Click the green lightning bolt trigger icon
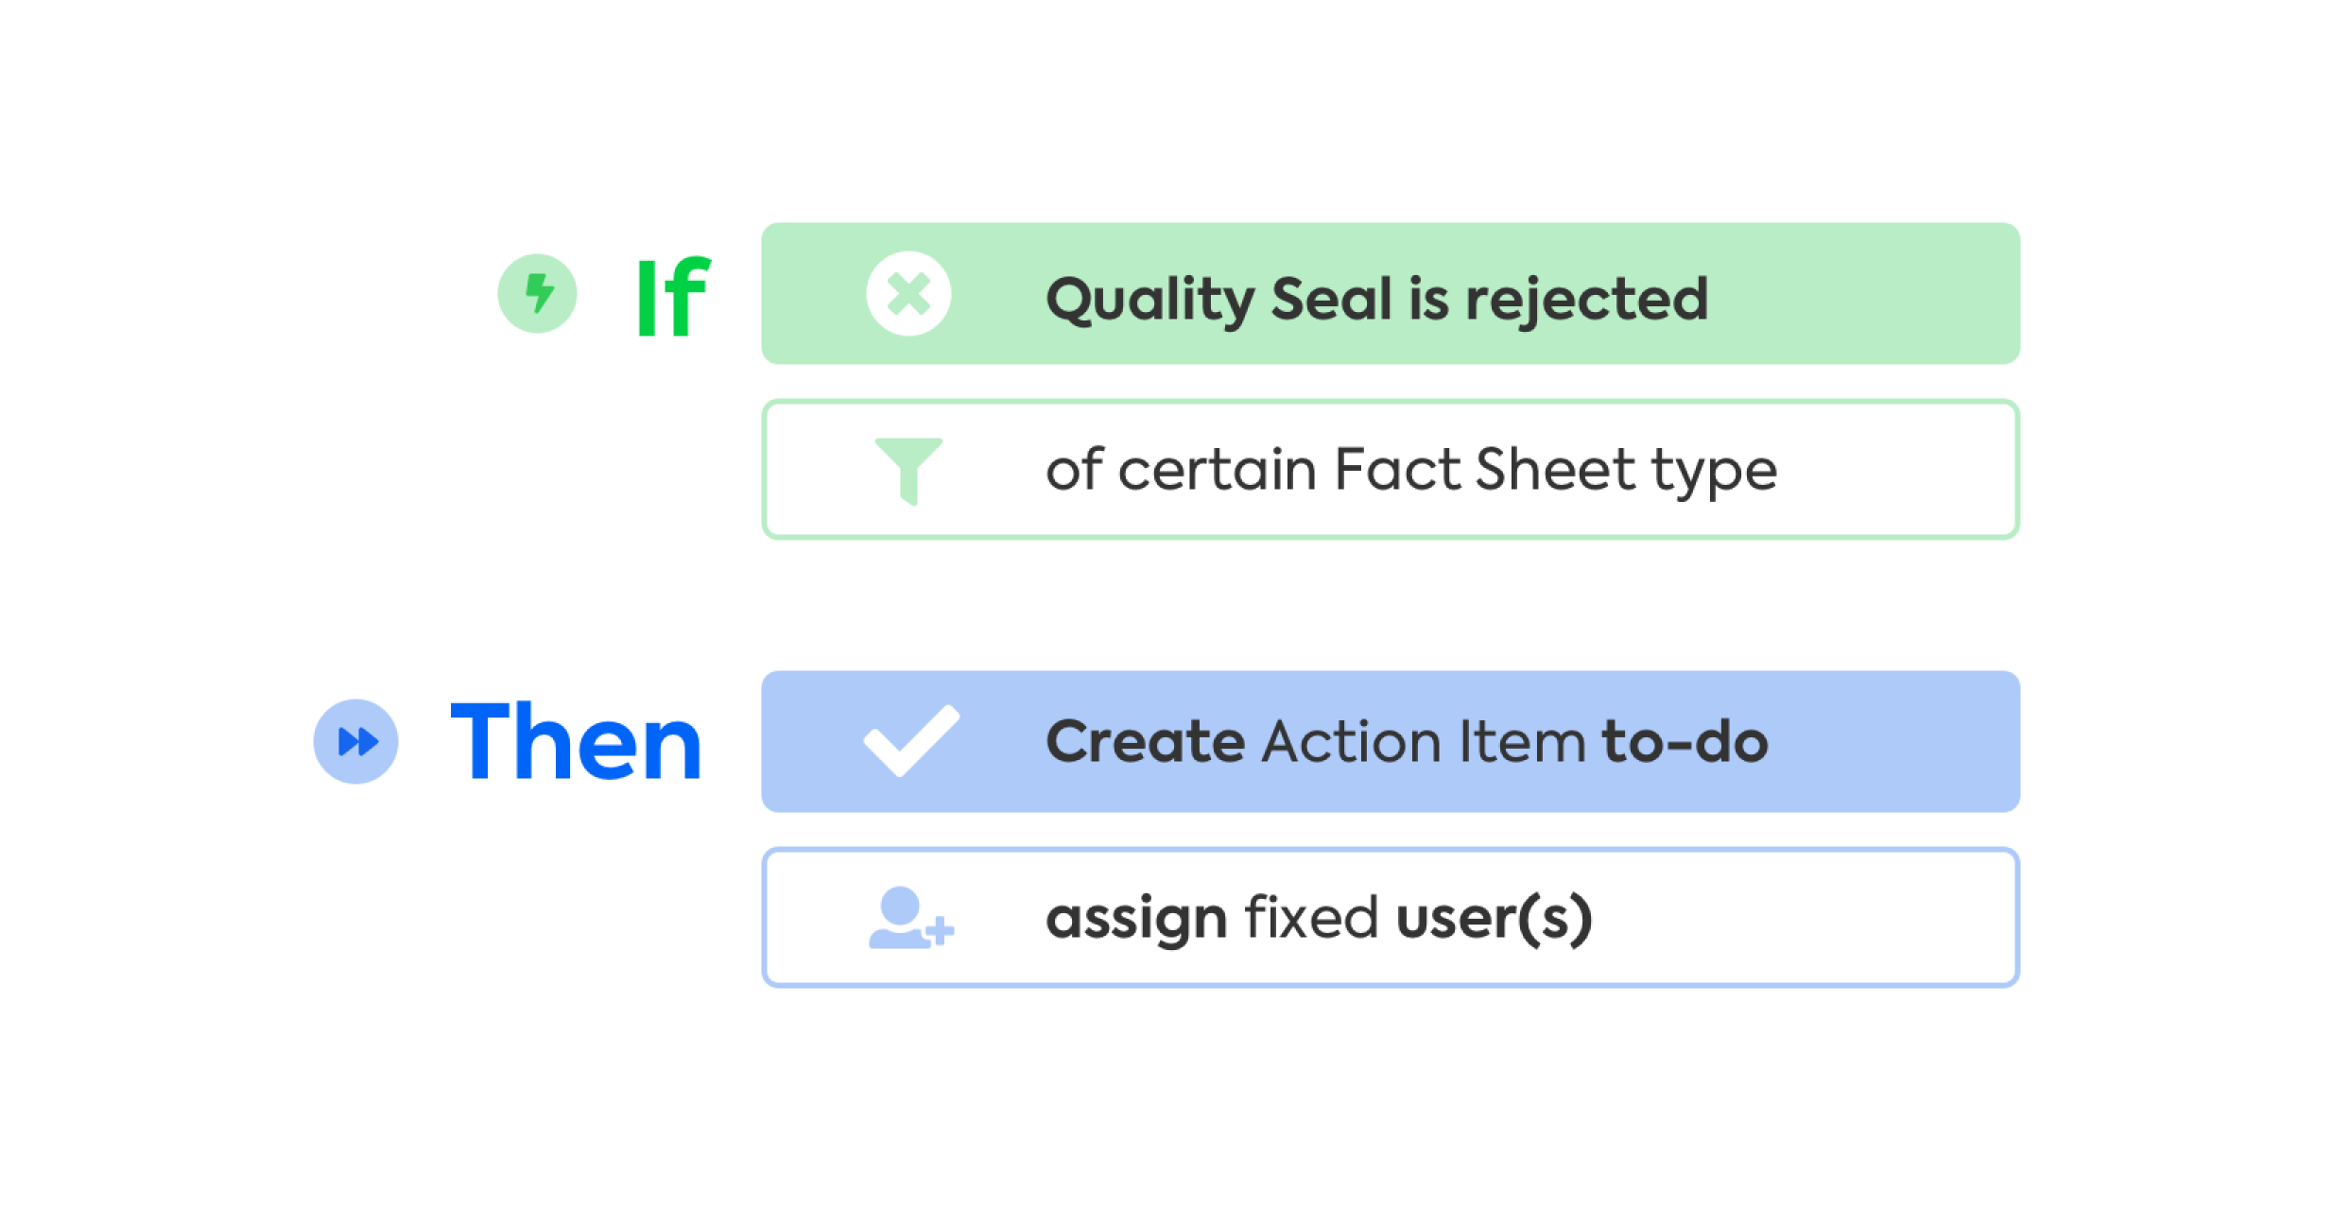 (537, 293)
